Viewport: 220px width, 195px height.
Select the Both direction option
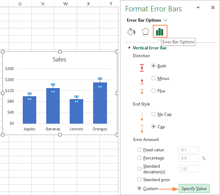tap(154, 66)
